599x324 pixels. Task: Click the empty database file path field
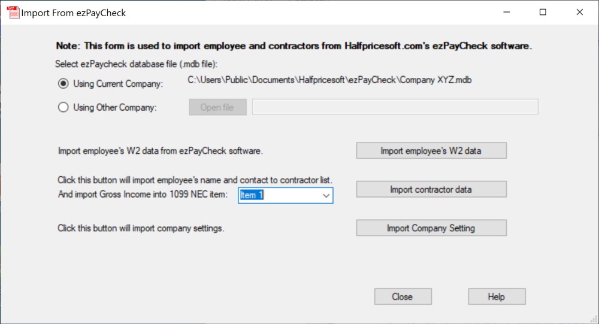(395, 107)
